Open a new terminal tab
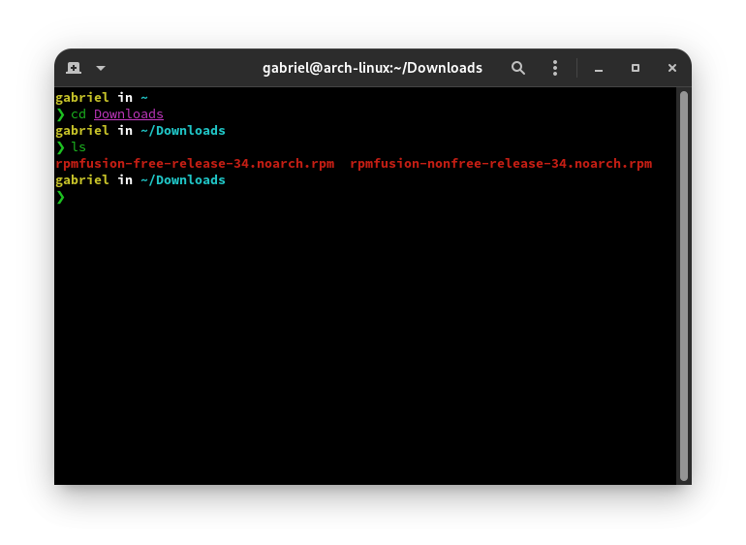The width and height of the screenshot is (746, 545). (74, 68)
